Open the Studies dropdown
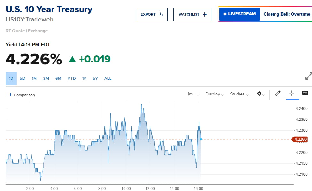Image resolution: width=312 pixels, height=191 pixels. point(239,94)
